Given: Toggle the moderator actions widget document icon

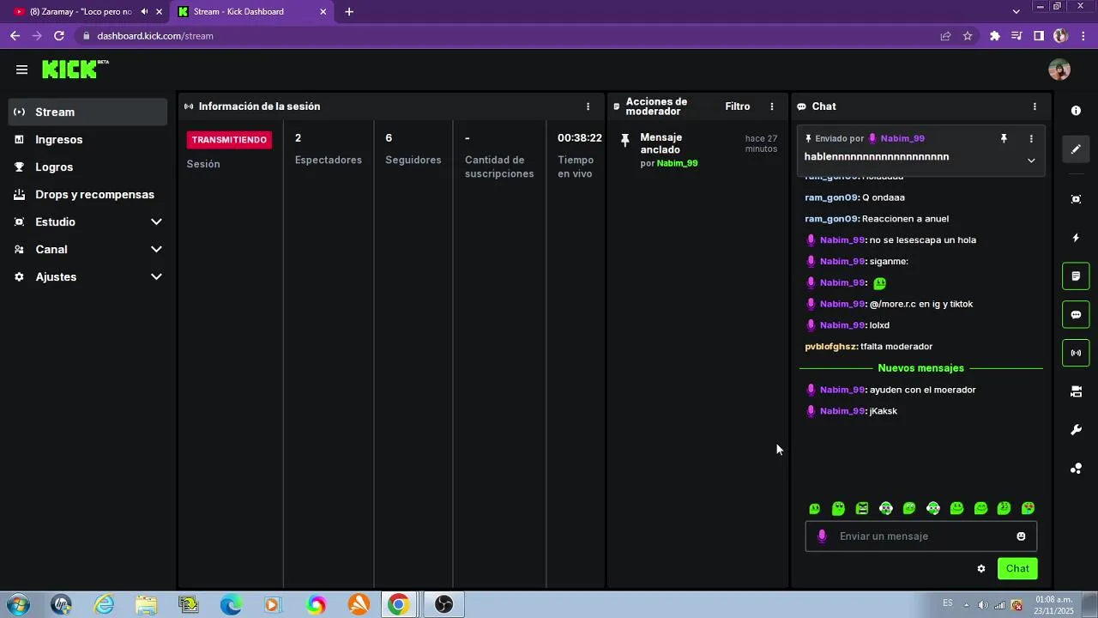Looking at the screenshot, I should (1076, 276).
